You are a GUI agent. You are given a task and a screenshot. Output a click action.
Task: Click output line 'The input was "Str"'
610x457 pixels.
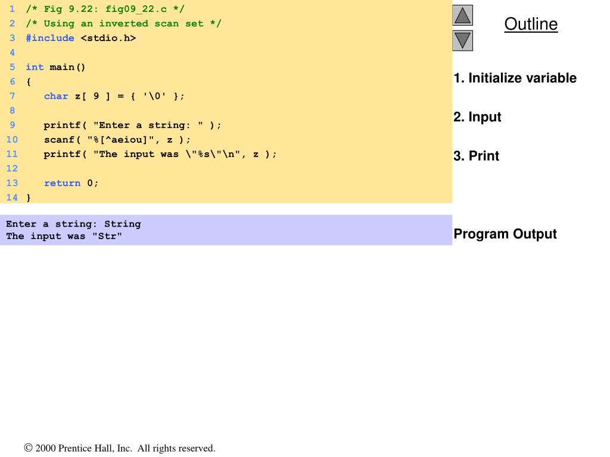coord(64,236)
